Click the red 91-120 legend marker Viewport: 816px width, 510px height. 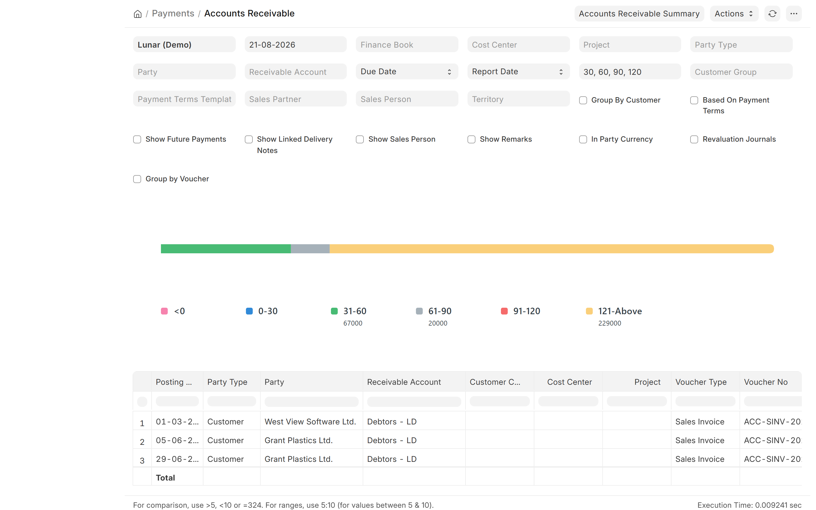click(504, 311)
